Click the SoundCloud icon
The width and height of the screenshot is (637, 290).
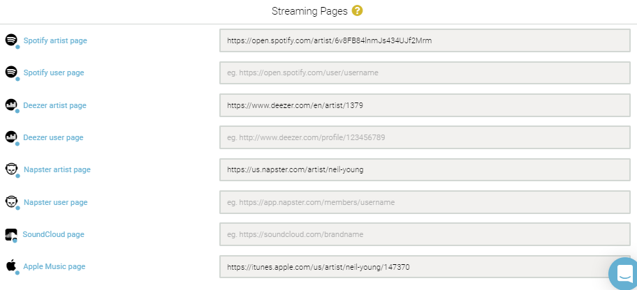[x=11, y=234]
